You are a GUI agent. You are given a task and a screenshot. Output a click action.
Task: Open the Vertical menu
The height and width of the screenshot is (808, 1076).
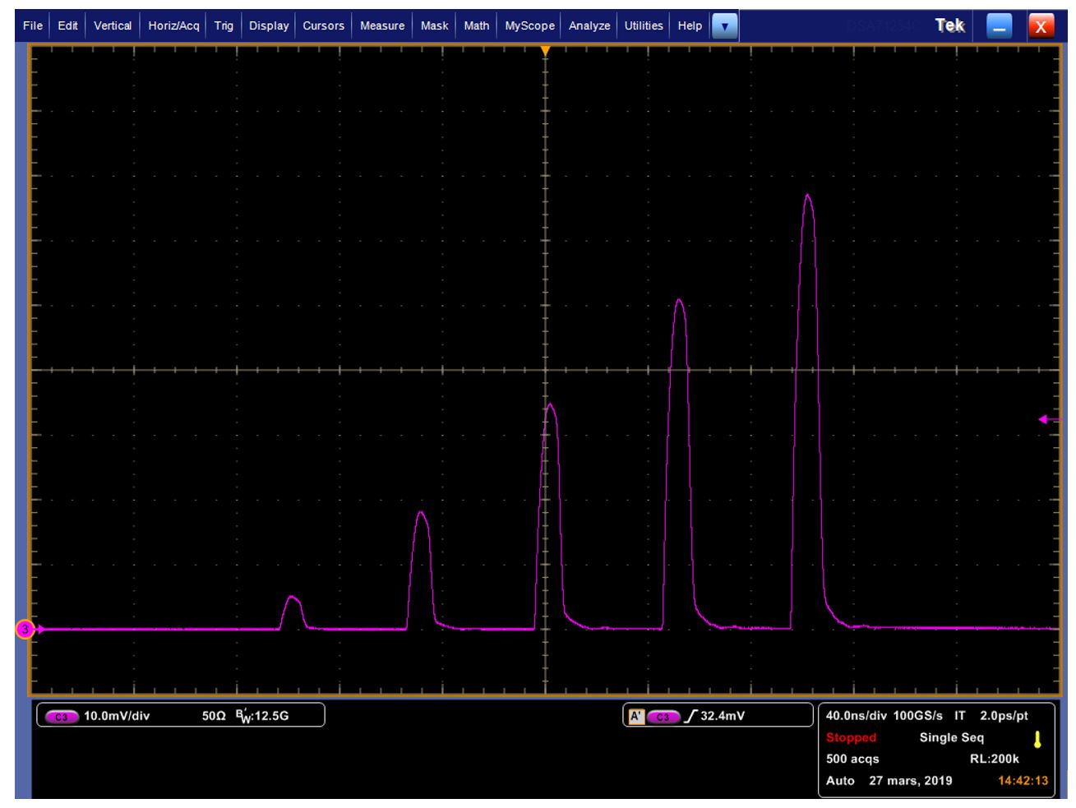[x=113, y=25]
